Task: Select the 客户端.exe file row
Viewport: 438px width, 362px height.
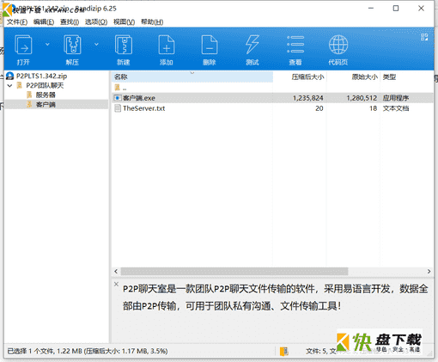Action: 272,98
